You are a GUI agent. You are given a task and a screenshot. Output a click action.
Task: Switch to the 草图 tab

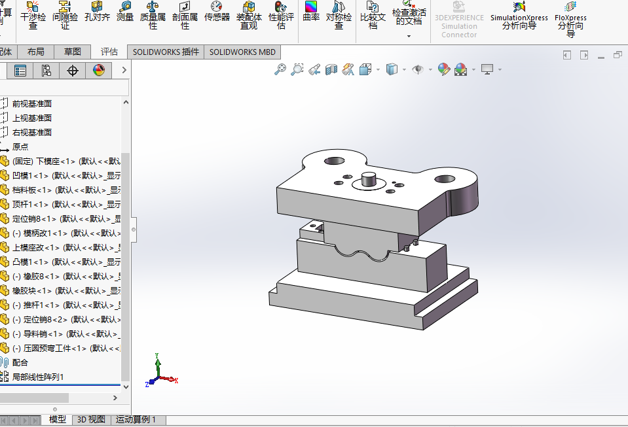click(73, 52)
